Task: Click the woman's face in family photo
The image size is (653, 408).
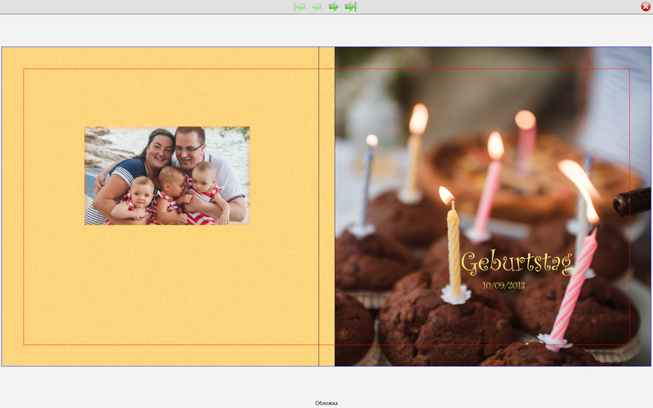Action: pyautogui.click(x=161, y=151)
